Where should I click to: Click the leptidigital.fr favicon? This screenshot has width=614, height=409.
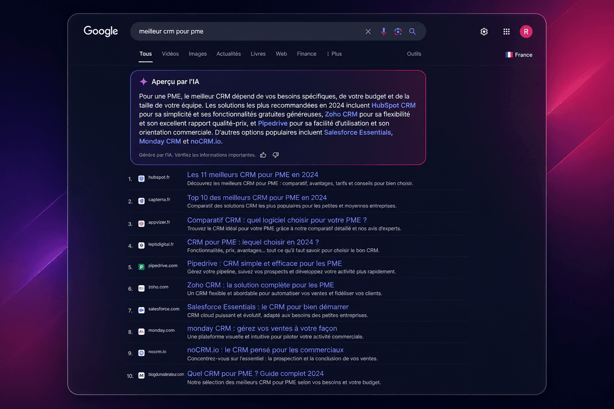(x=142, y=245)
